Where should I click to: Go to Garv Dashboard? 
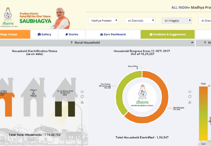coord(113,34)
